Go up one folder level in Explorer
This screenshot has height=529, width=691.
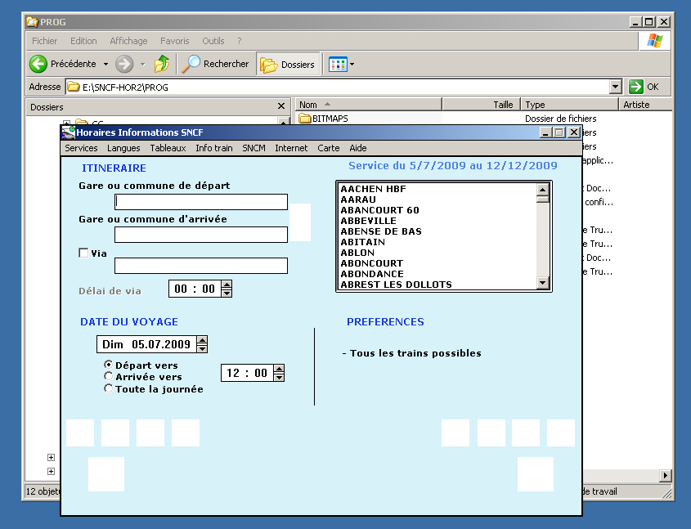coord(162,64)
